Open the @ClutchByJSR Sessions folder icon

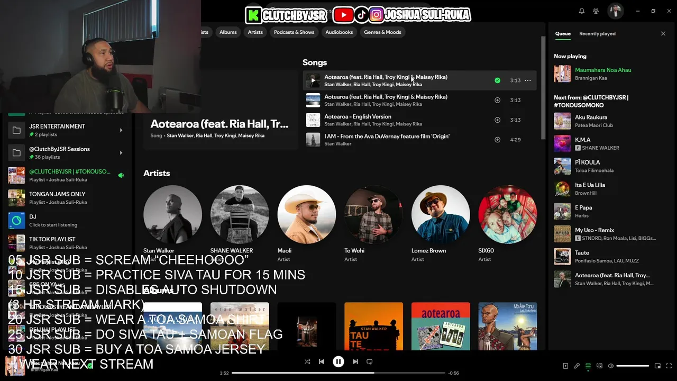coord(16,153)
